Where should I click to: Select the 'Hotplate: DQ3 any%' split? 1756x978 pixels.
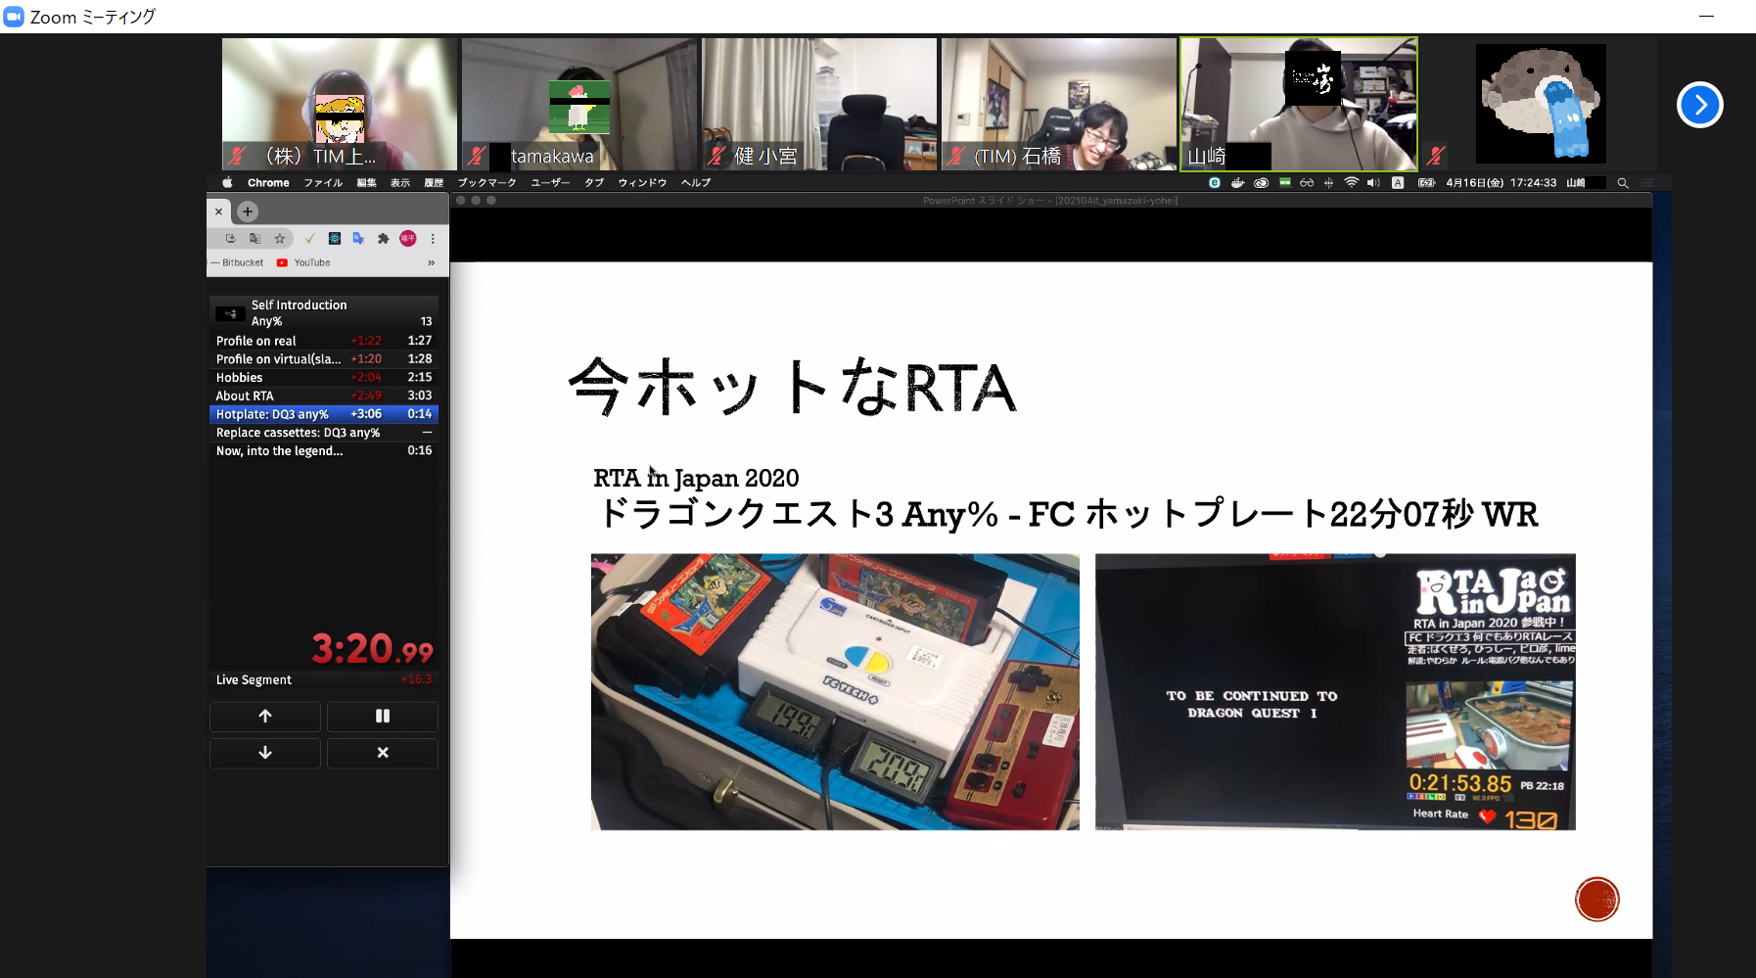click(324, 414)
